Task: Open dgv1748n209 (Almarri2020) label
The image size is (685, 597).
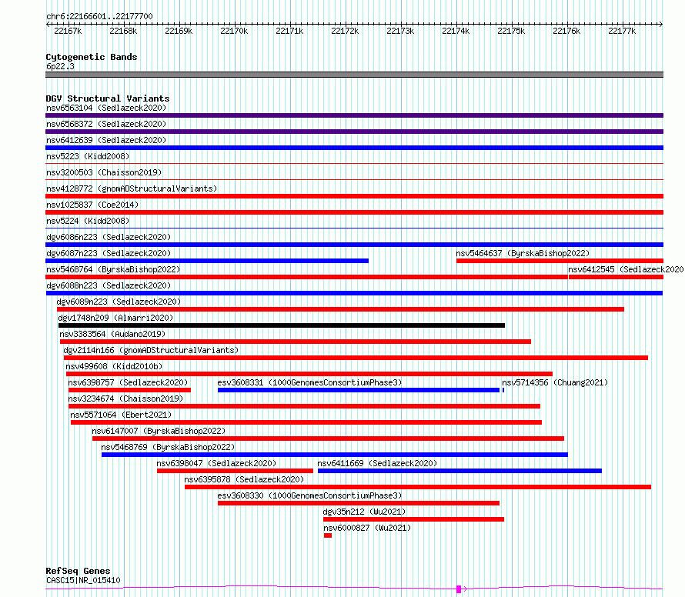Action: (x=115, y=318)
